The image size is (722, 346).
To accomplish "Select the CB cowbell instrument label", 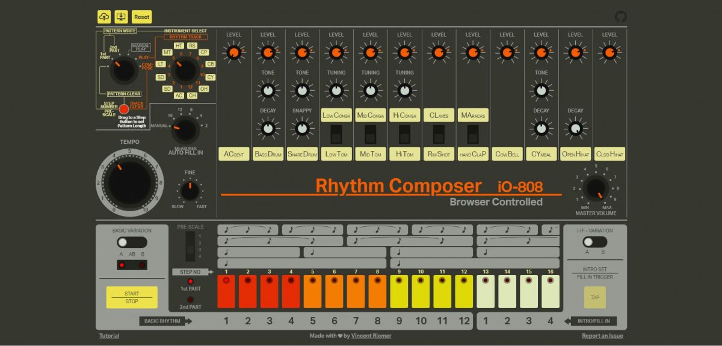I will pyautogui.click(x=211, y=64).
